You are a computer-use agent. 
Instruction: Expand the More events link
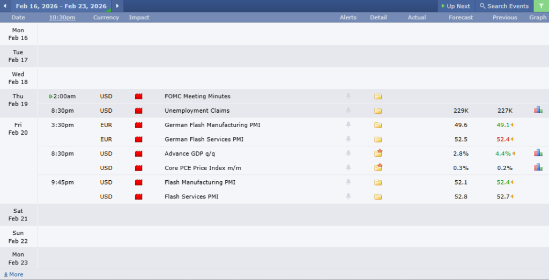click(x=13, y=275)
